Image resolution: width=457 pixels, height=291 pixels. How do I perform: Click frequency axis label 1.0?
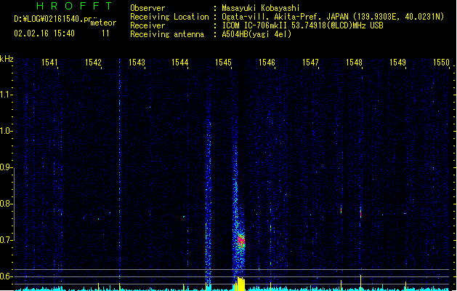(6, 131)
